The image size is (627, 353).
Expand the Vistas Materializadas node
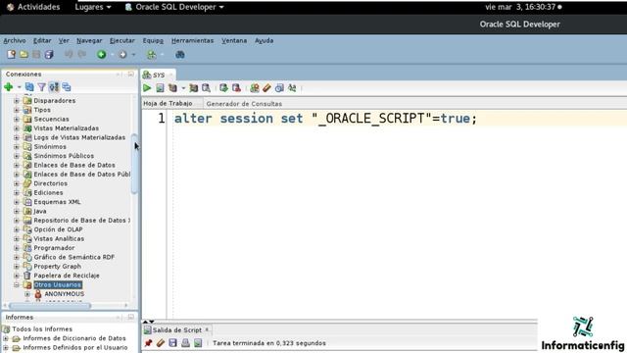pos(17,128)
